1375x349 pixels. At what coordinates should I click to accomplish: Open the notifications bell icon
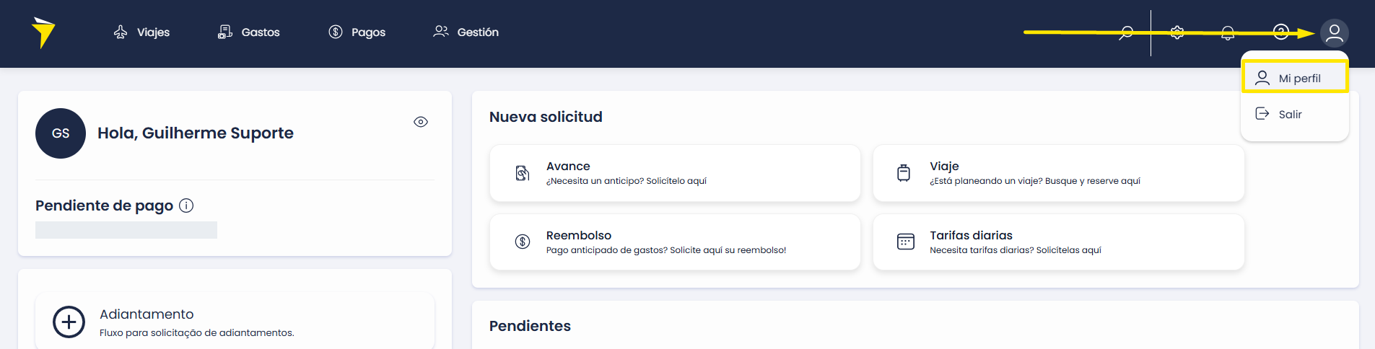click(x=1228, y=32)
